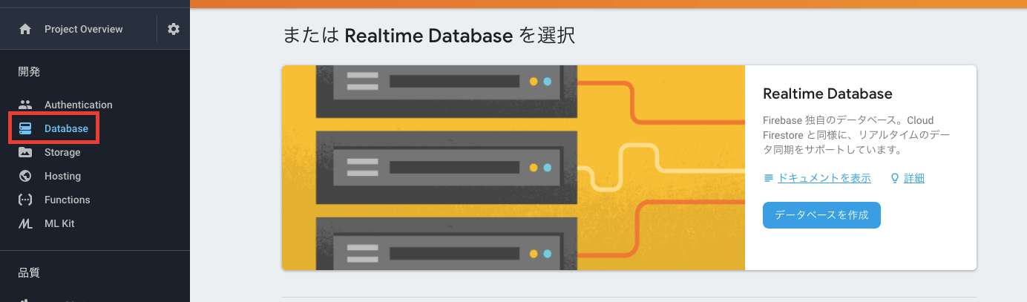Click the Project Overview home icon
Screen dimensions: 1027x302
pos(25,29)
